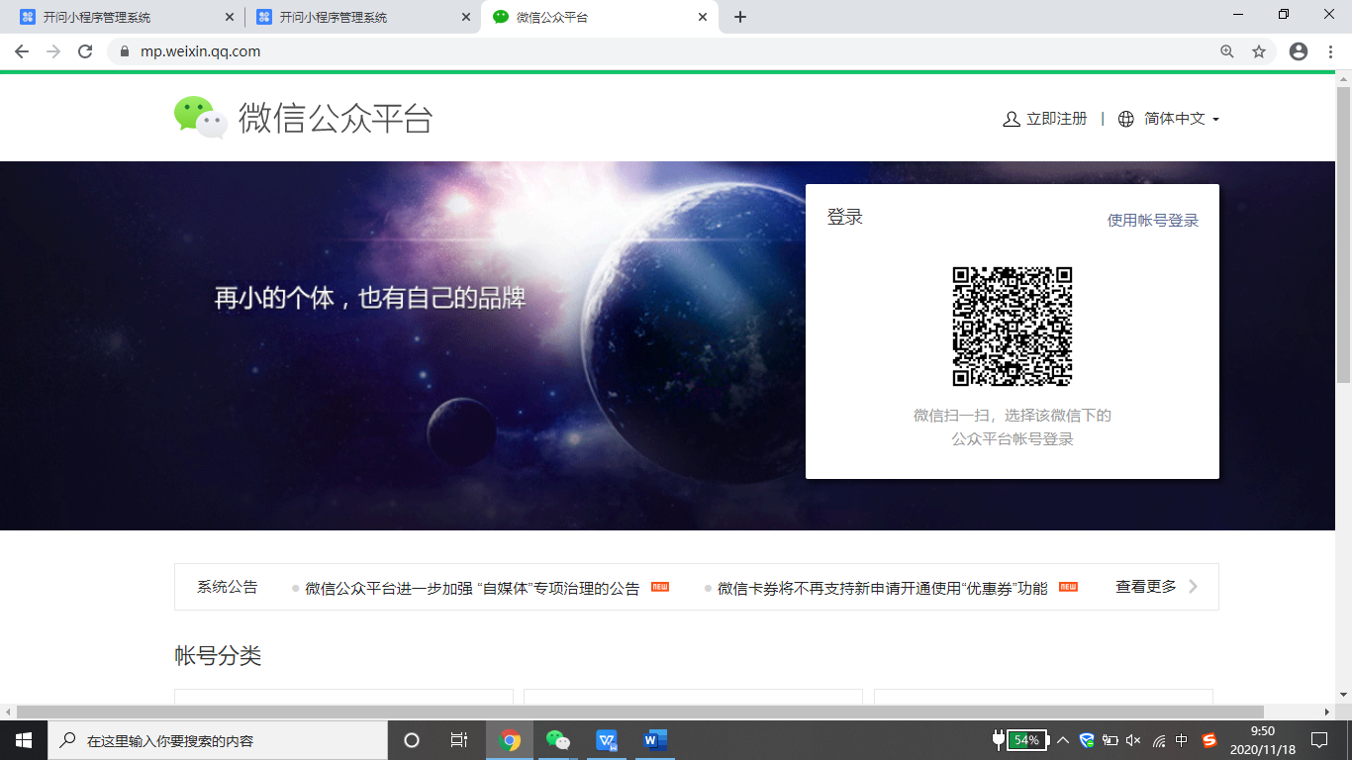The width and height of the screenshot is (1352, 760).
Task: Click 使用帐号登录 link
Action: coord(1152,221)
